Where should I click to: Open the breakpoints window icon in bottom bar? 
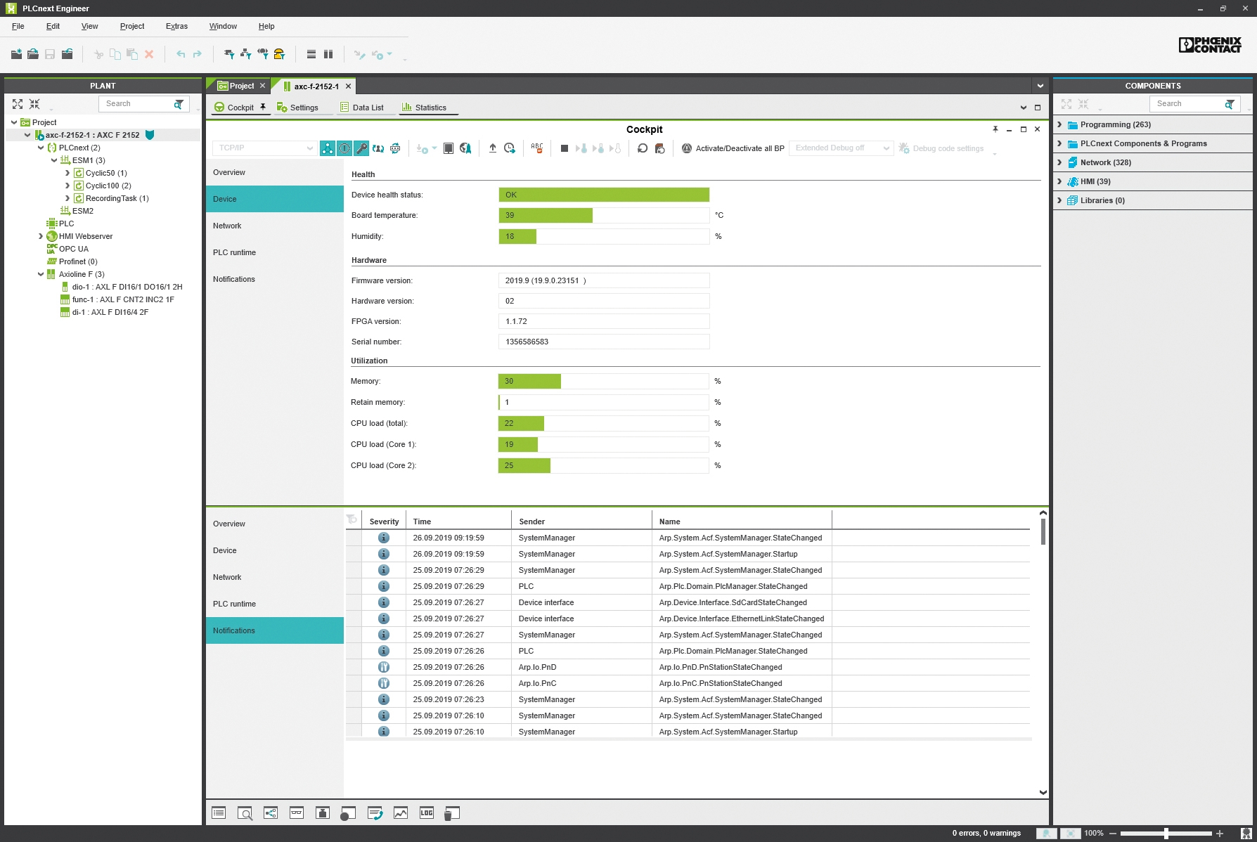(x=347, y=813)
